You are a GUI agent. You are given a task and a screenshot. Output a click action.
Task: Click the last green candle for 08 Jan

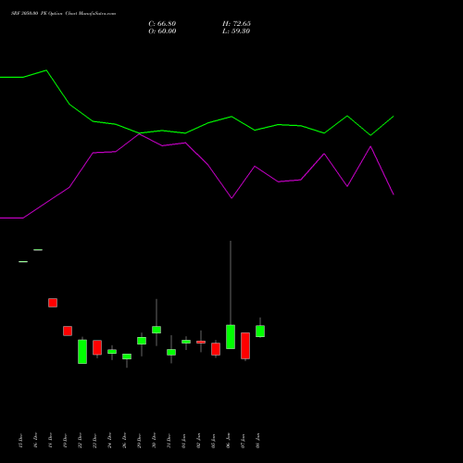[260, 332]
